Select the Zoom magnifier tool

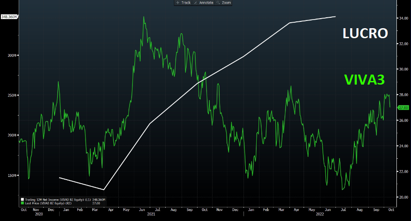pyautogui.click(x=223, y=3)
